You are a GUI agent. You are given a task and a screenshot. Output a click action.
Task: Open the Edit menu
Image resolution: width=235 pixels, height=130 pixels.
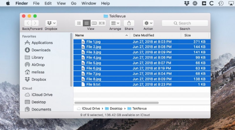[x=48, y=3]
